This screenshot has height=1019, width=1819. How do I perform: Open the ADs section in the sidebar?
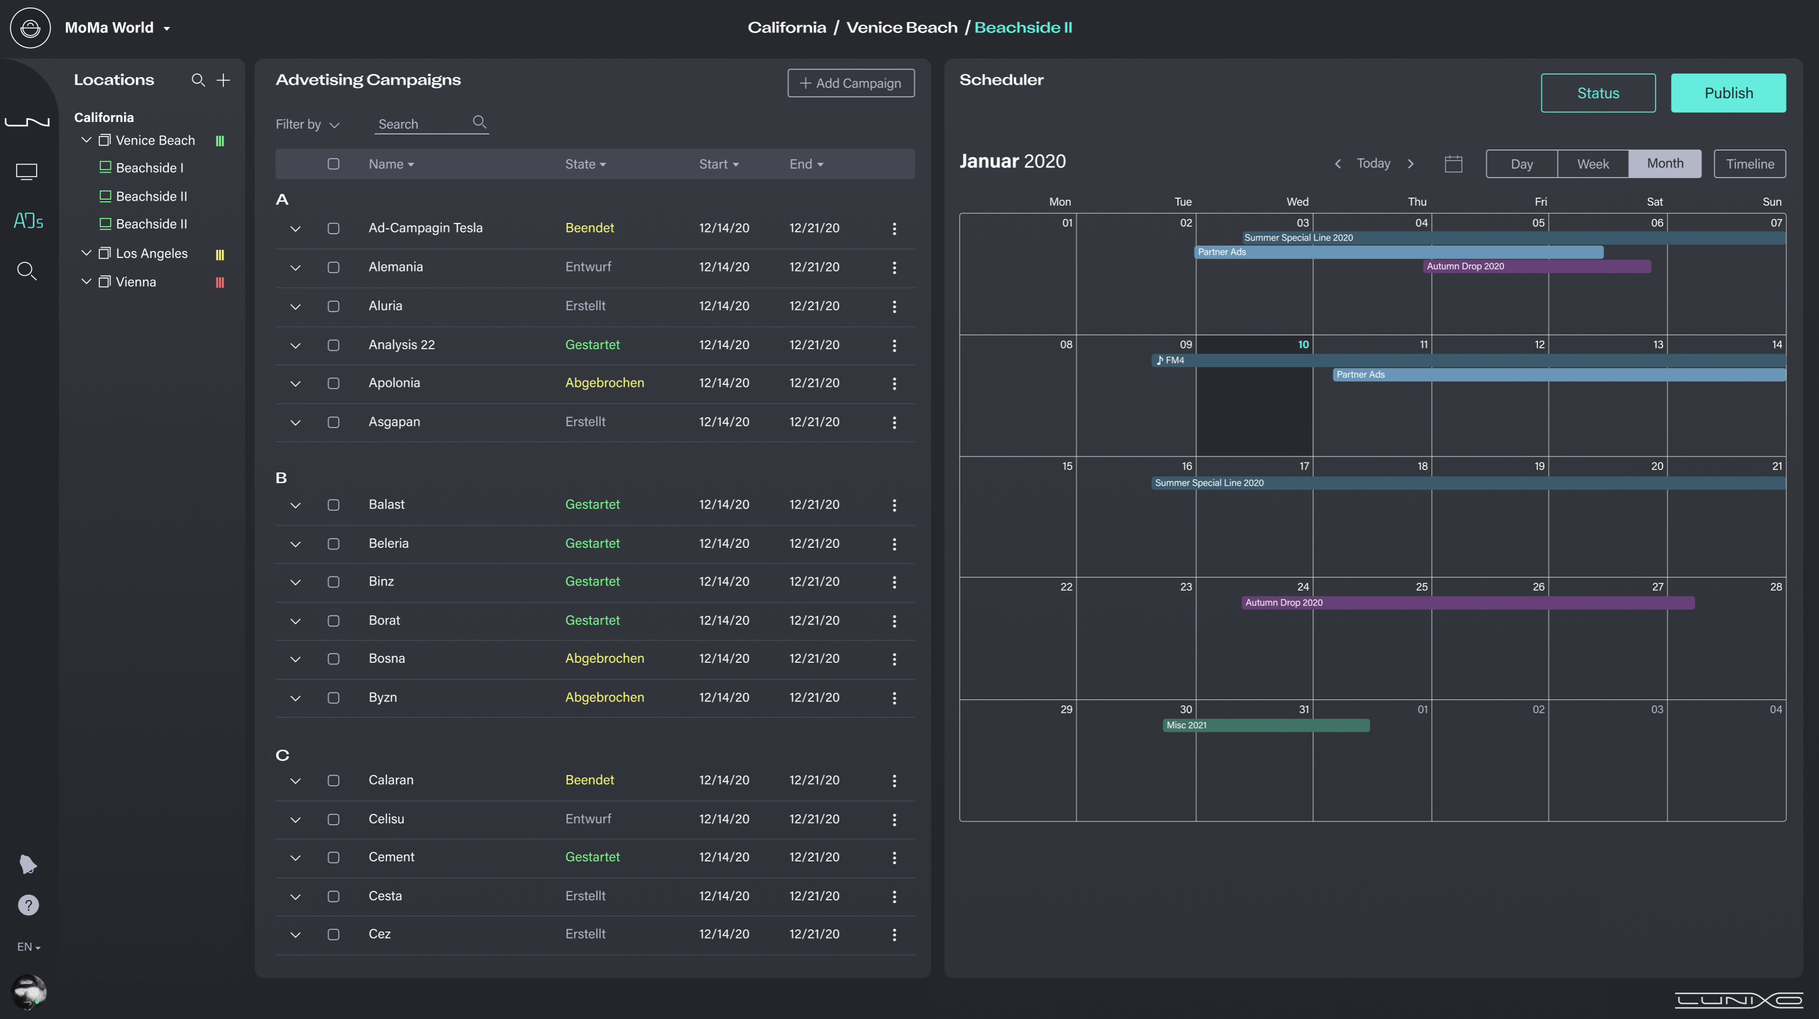pos(28,221)
